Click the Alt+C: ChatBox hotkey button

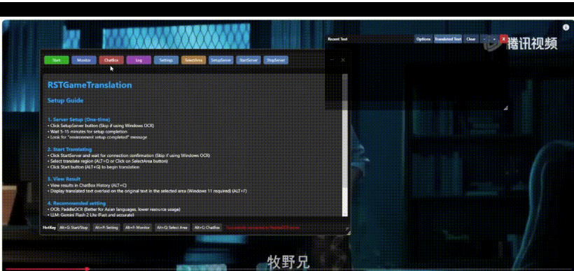tap(207, 228)
